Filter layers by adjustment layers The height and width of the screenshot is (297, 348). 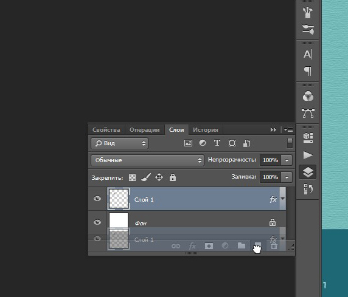point(203,143)
